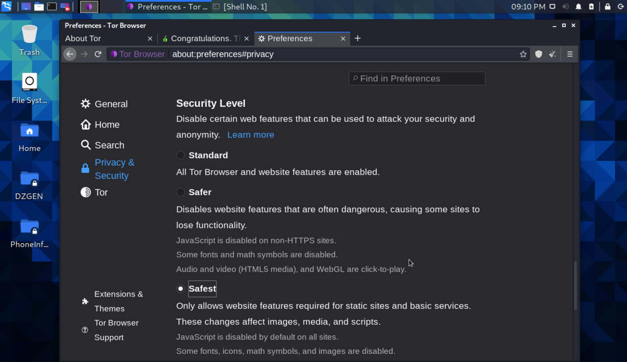Go back one page
Viewport: 627px width, 362px height.
click(69, 54)
